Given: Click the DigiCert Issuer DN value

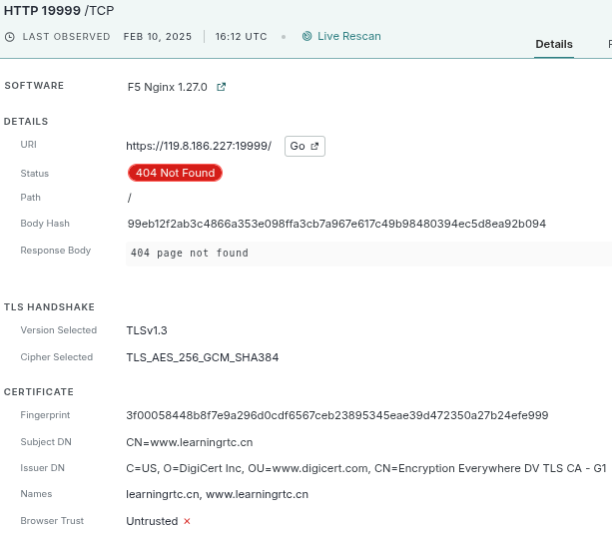Looking at the screenshot, I should tap(365, 468).
